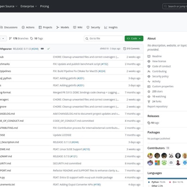Screen dimensions: 187x187
Task: Open pull request #152 link
Action: click(x=104, y=64)
